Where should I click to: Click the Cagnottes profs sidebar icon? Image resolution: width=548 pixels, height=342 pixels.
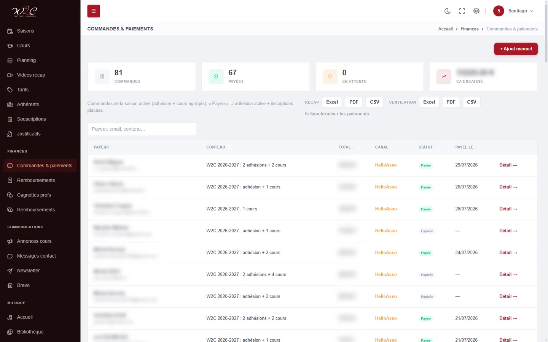point(10,195)
